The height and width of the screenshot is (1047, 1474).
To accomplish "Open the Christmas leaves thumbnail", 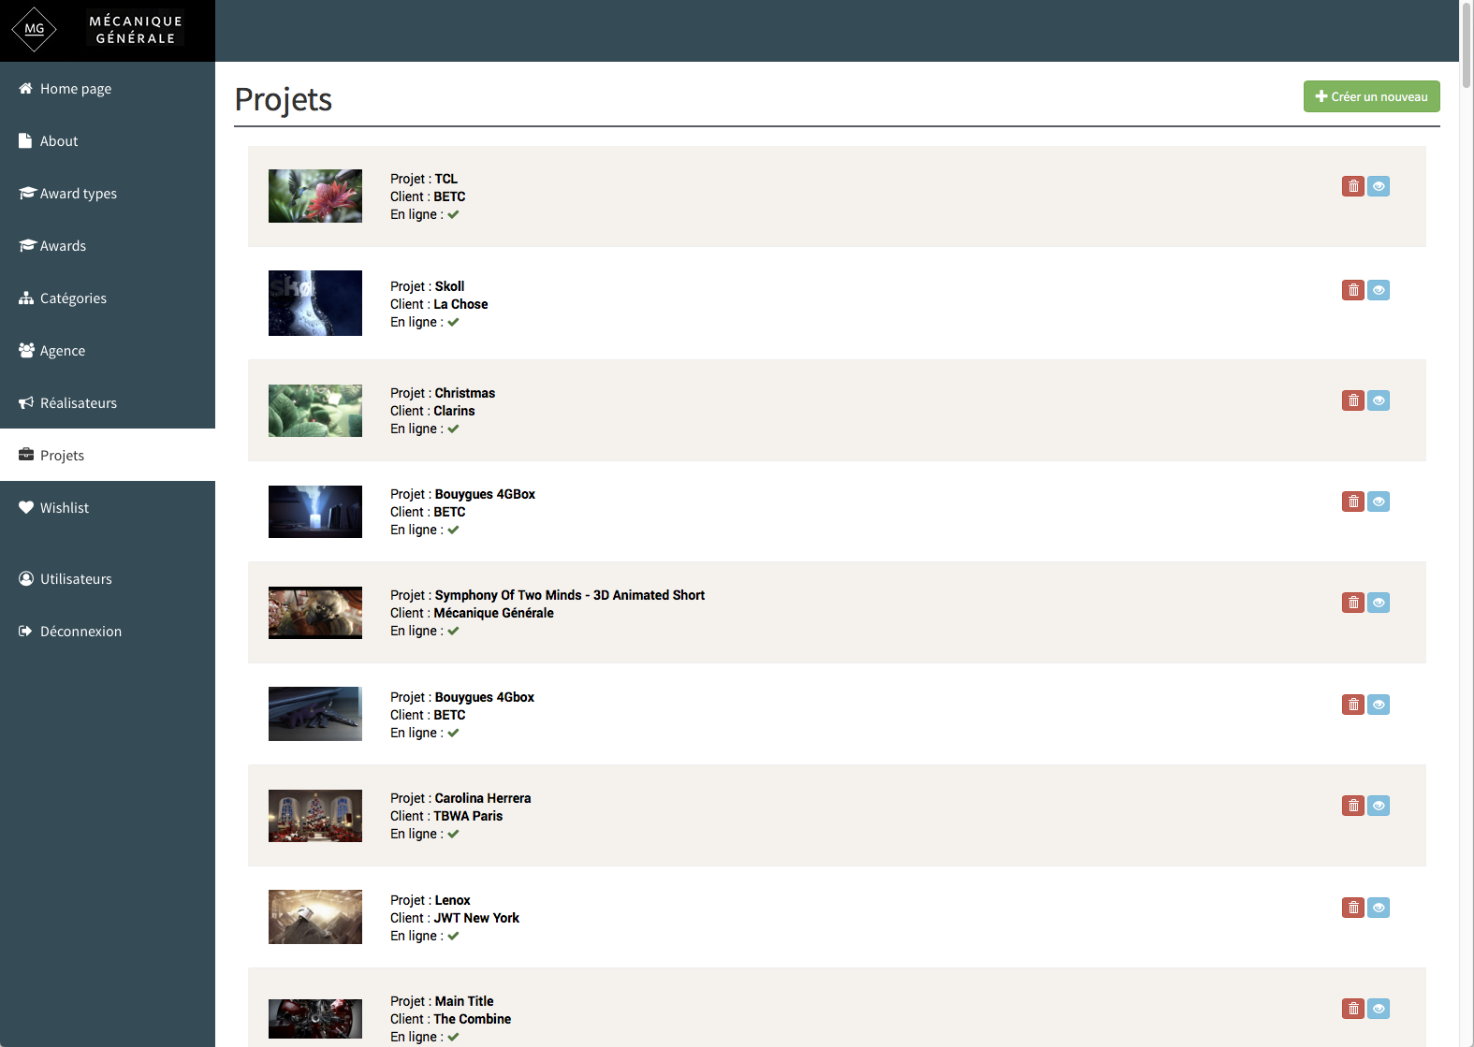I will (x=315, y=411).
